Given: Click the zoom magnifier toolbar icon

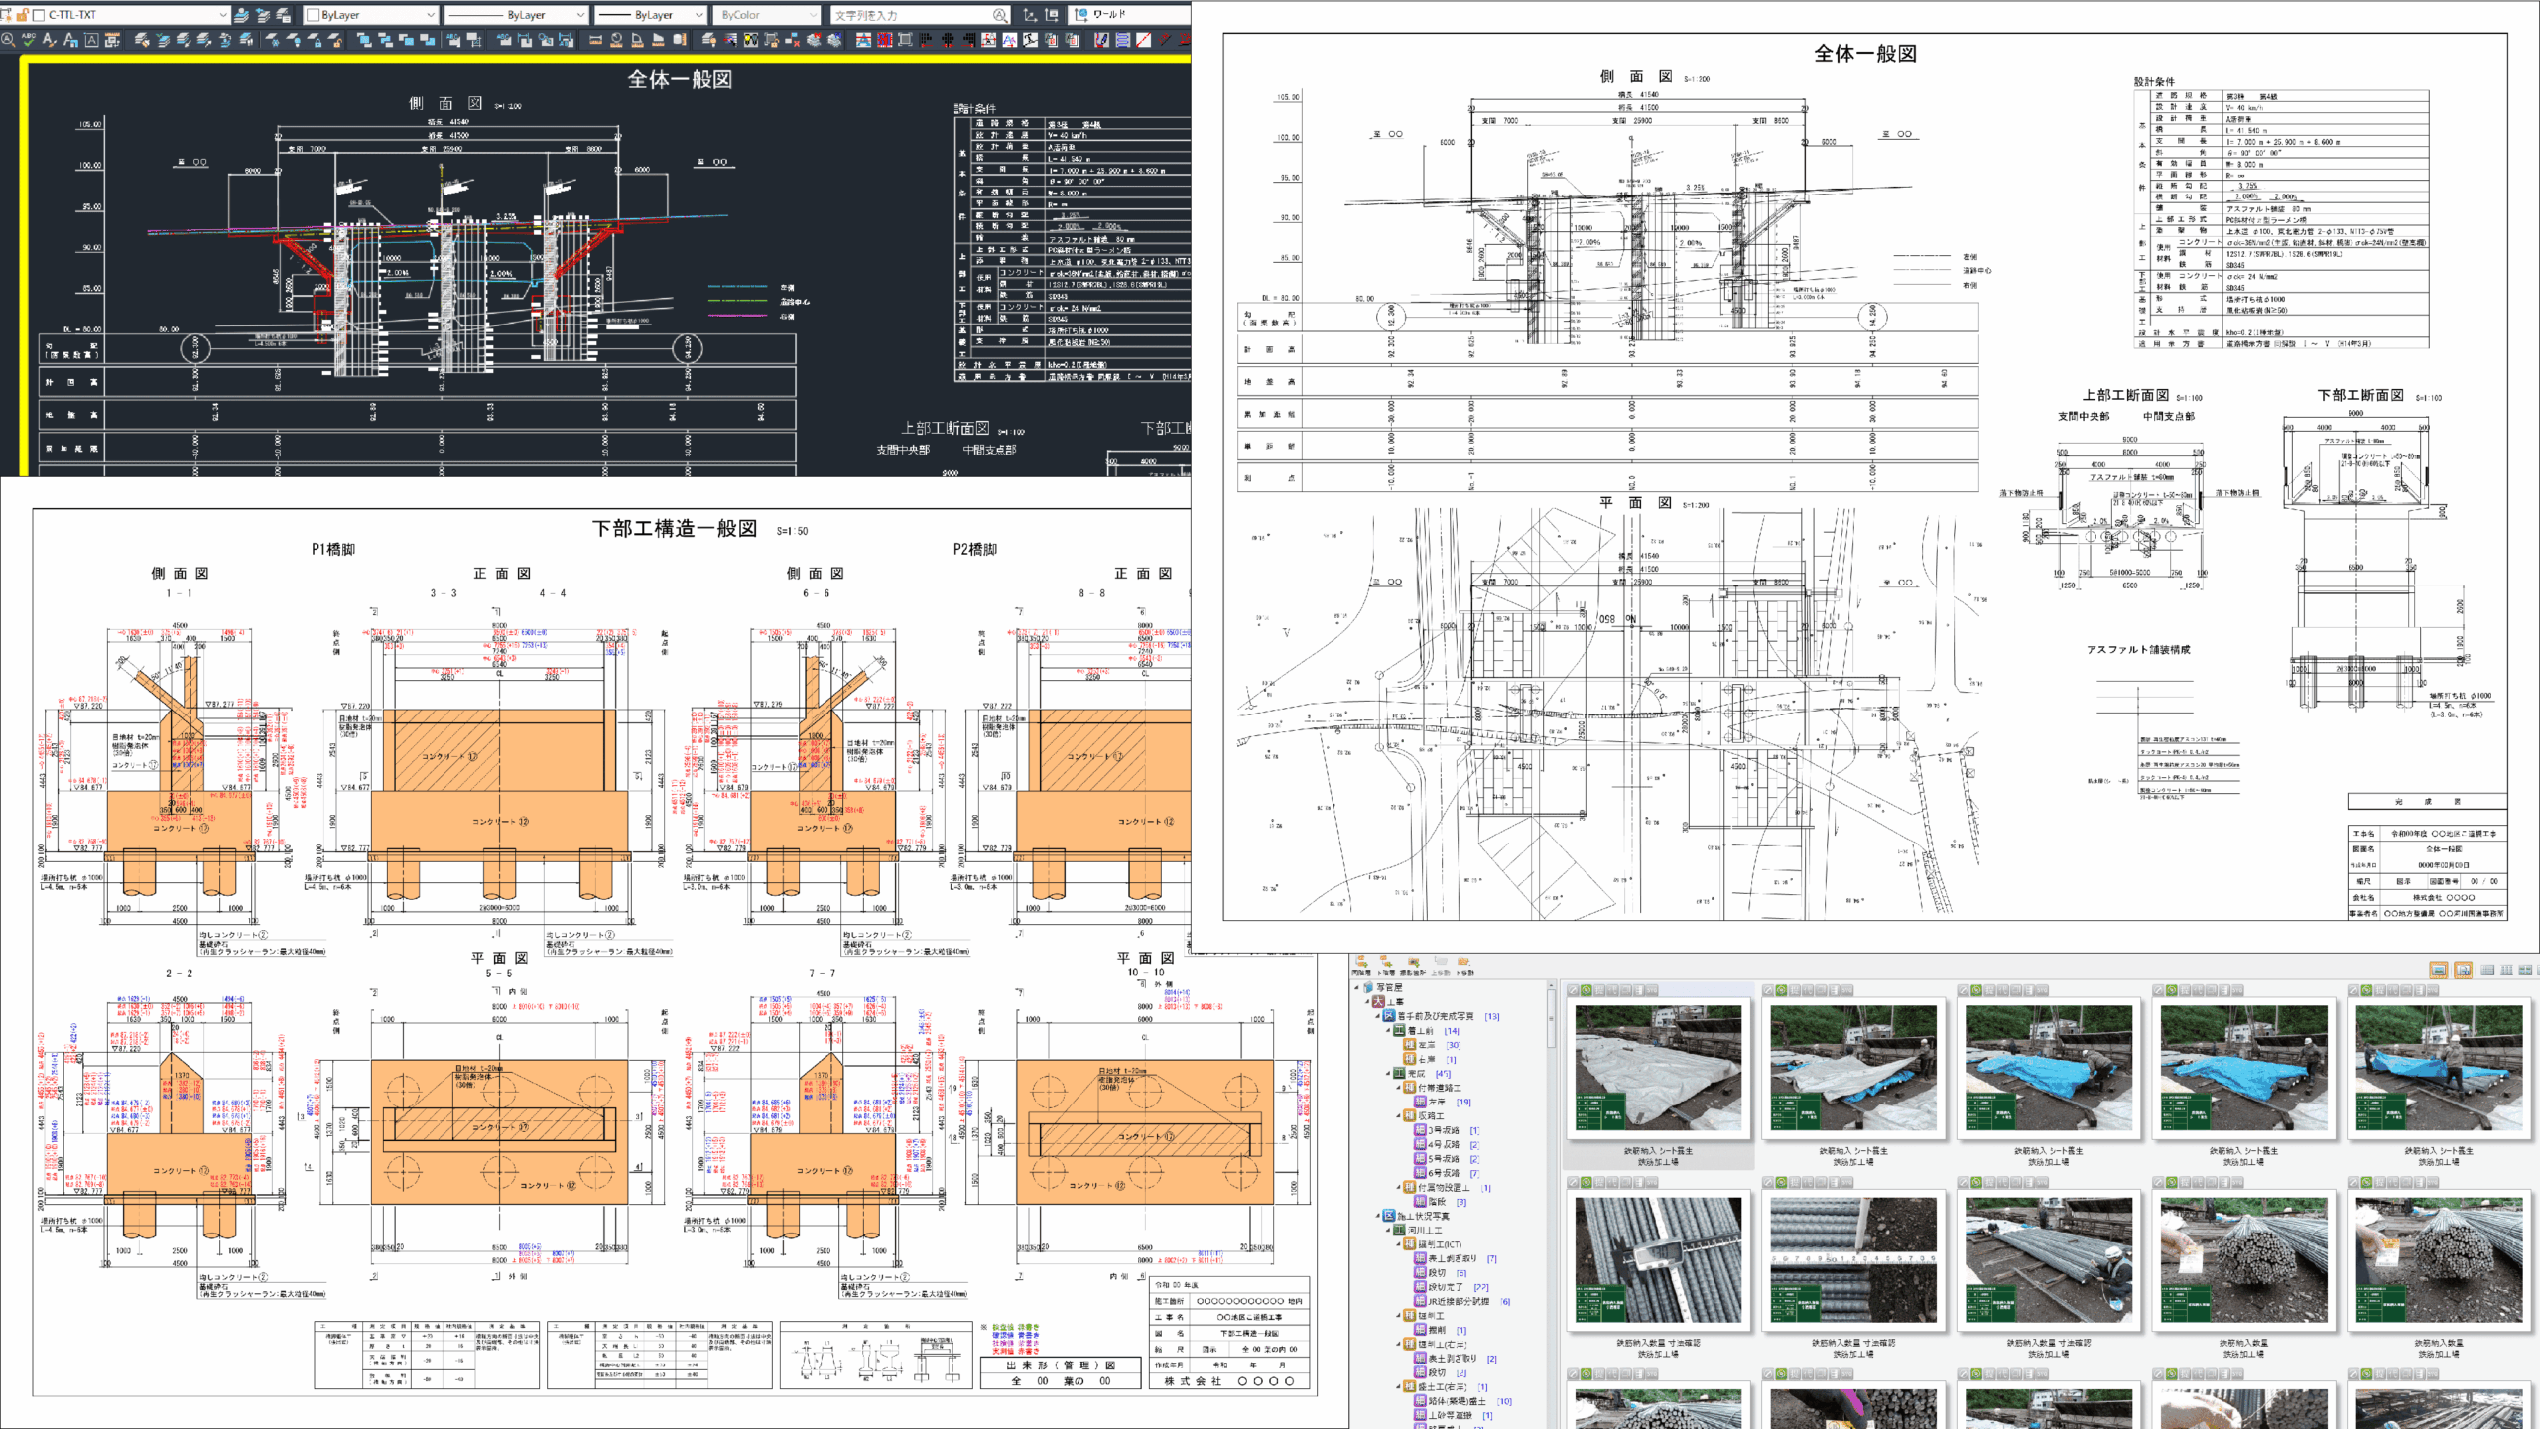Looking at the screenshot, I should click(8, 40).
